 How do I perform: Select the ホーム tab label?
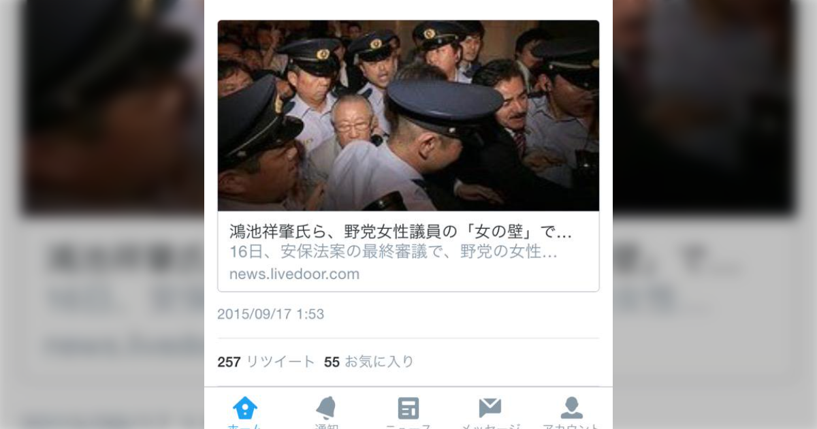point(245,426)
